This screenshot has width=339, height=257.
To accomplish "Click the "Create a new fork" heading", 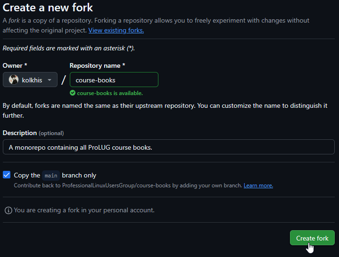I will coord(48,8).
